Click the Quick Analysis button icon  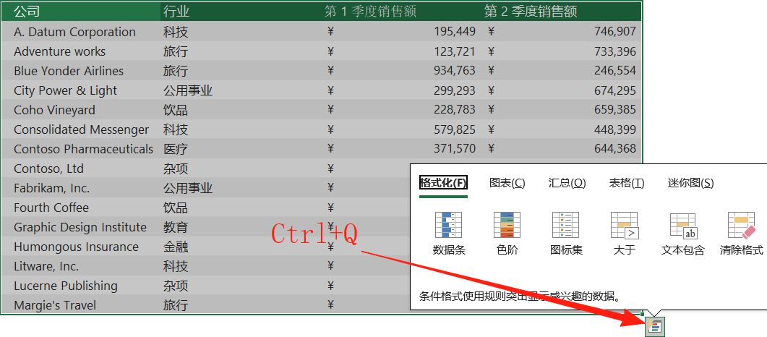point(655,325)
